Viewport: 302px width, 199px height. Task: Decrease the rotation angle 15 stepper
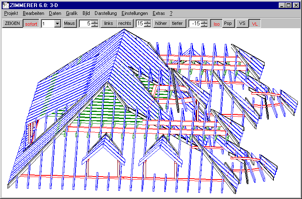coord(147,26)
